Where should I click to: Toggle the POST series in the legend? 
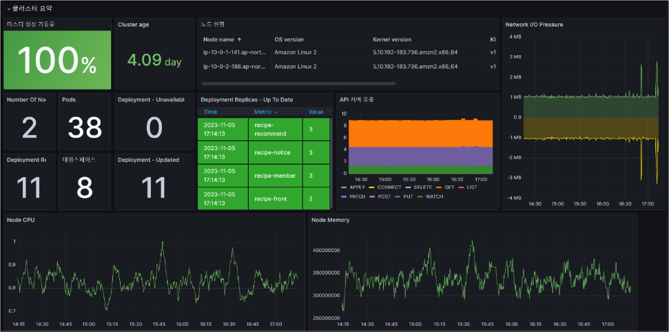(384, 196)
